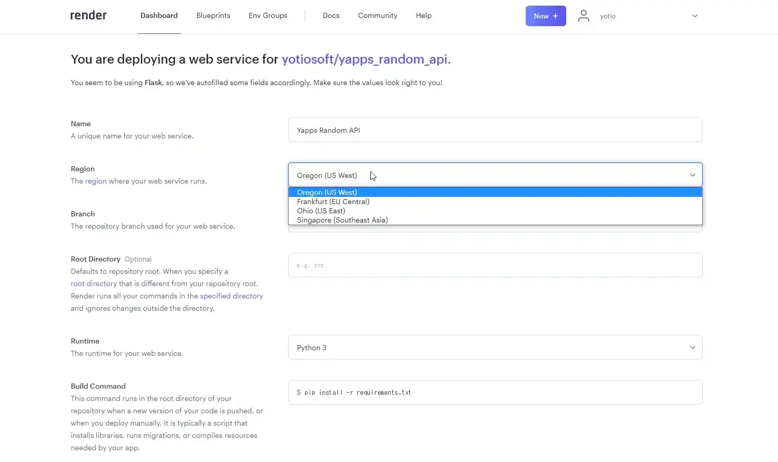778x462 pixels.
Task: Open the Dashboard tab
Action: pos(159,15)
